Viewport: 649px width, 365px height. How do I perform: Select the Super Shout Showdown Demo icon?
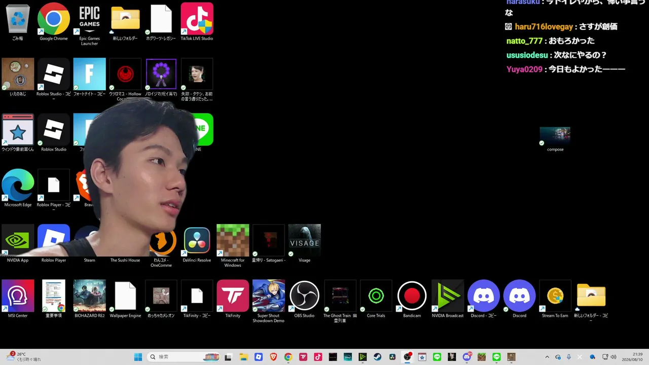[x=269, y=301]
